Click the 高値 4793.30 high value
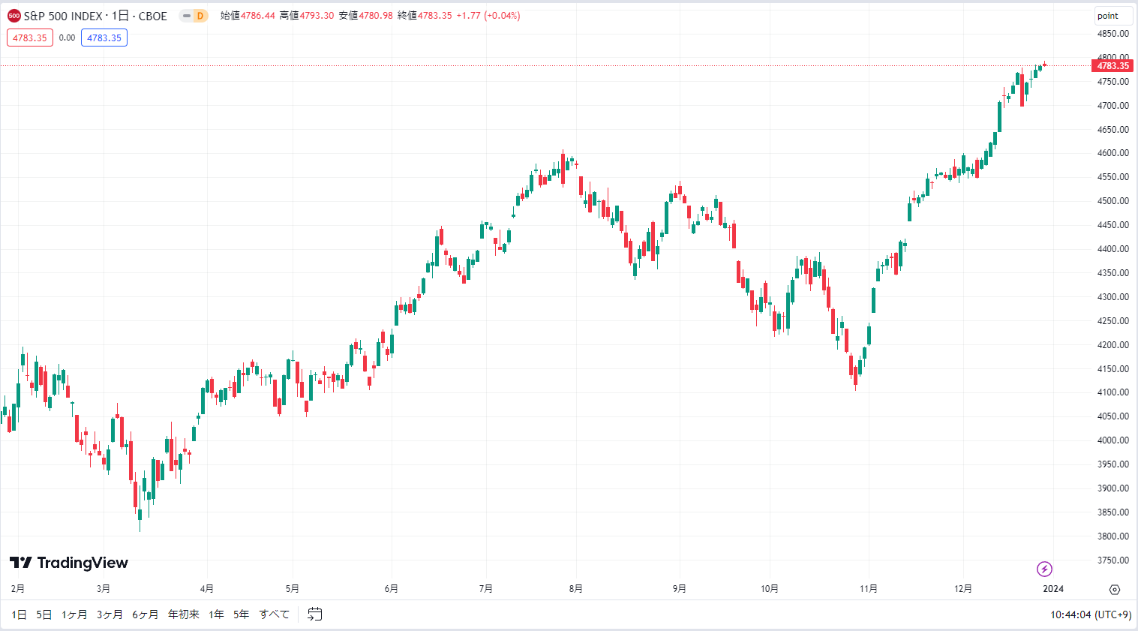1138x631 pixels. pos(307,16)
